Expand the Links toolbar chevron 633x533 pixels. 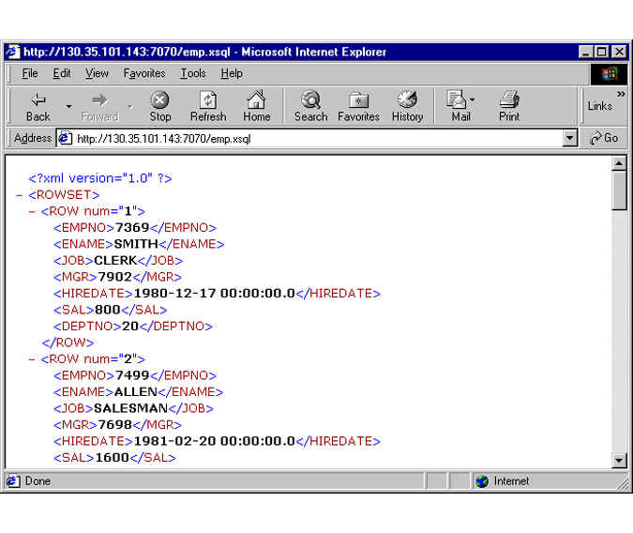(x=621, y=94)
